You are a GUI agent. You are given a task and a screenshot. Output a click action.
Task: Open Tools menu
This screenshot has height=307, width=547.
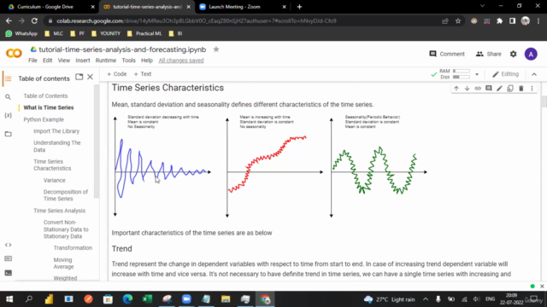128,61
